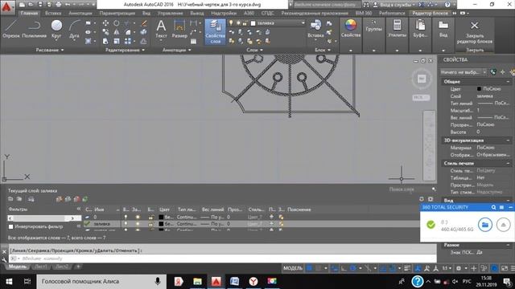Image resolution: width=515 pixels, height=289 pixels.
Task: Open the layer states manager icon
Action: [31, 199]
